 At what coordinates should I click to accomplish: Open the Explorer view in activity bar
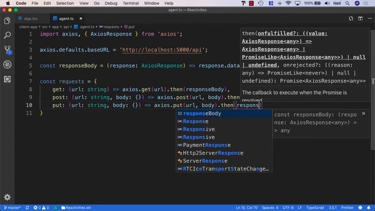point(7,21)
